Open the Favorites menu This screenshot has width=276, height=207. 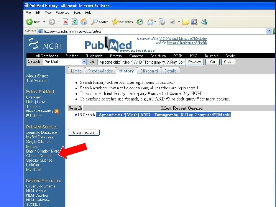62,13
